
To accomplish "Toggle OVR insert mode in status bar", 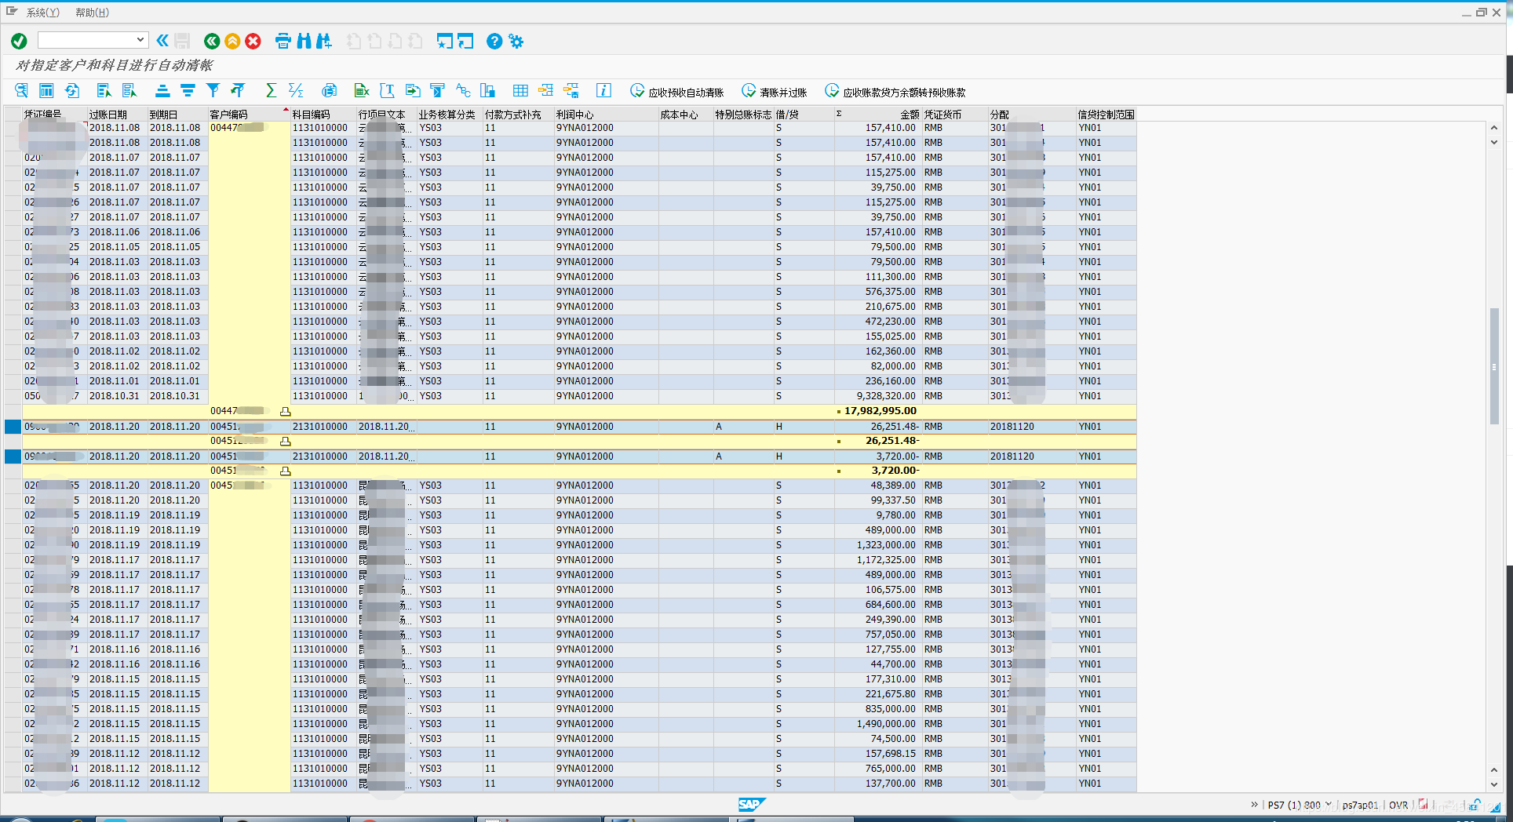I will pos(1398,805).
